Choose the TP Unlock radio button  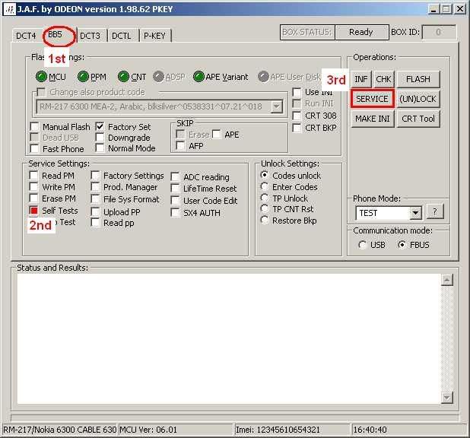click(x=265, y=198)
